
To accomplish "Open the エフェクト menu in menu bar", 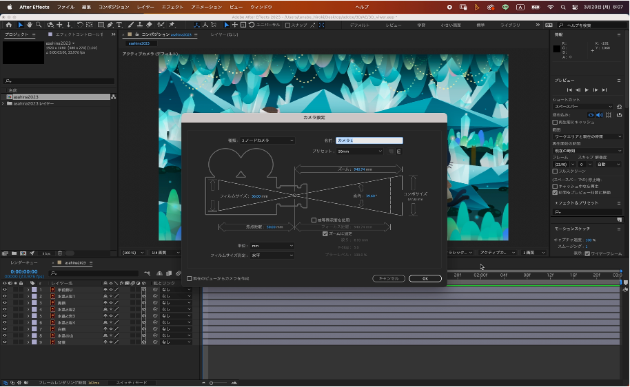I will (172, 6).
